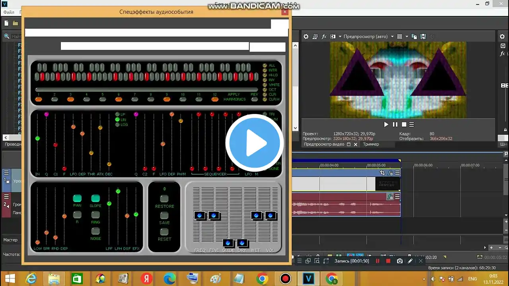Open video preview properties gear icon
This screenshot has height=286, width=509.
[306, 37]
